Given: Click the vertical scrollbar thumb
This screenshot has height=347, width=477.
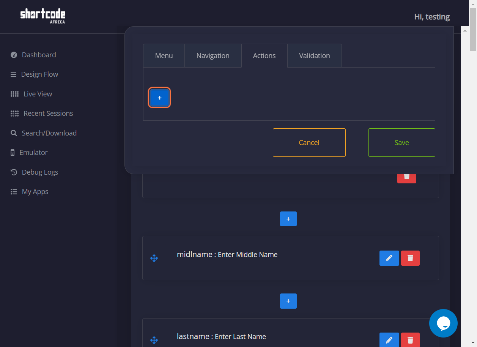Looking at the screenshot, I should coord(473,29).
